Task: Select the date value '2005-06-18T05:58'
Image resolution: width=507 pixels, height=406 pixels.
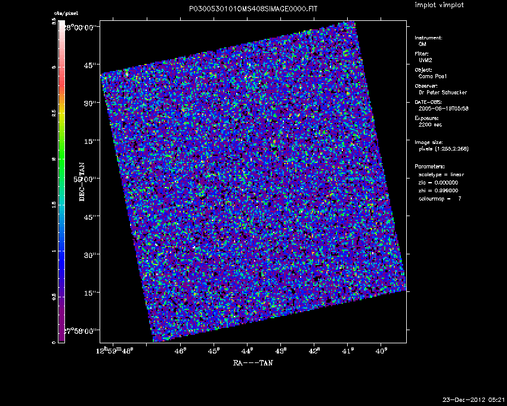Action: 443,109
